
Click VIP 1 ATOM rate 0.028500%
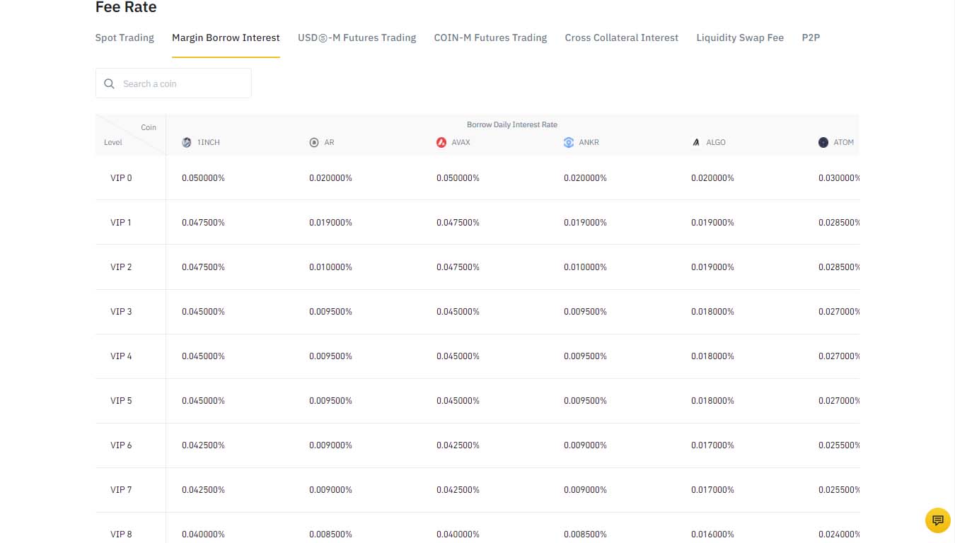tap(839, 223)
